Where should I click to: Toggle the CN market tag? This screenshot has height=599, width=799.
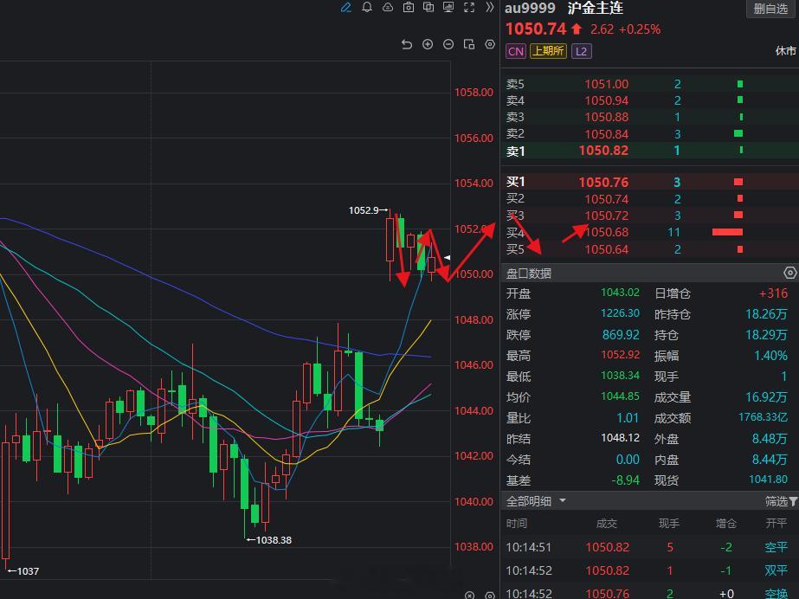(515, 51)
